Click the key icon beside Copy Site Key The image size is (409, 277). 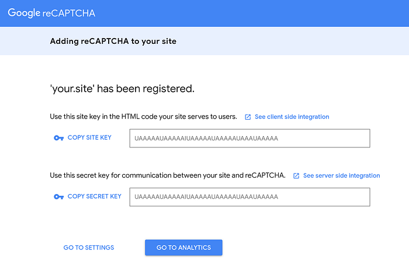coord(58,138)
